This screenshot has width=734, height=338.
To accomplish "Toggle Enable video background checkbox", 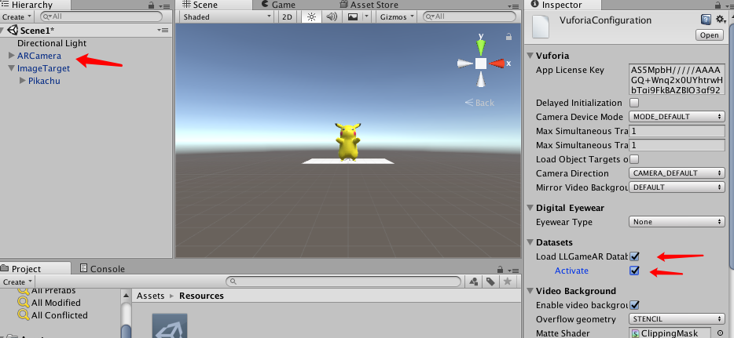I will tap(634, 305).
